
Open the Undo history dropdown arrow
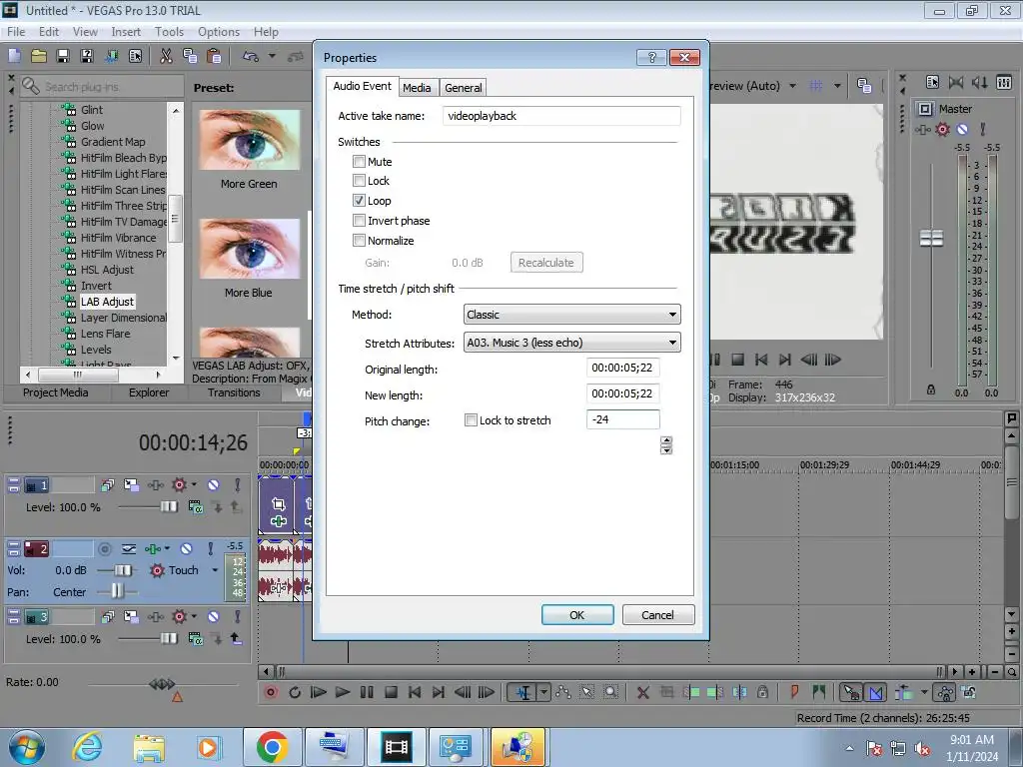coord(272,56)
